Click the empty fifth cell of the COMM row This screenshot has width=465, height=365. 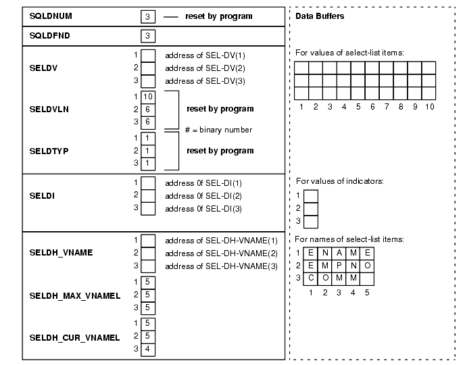(x=367, y=278)
